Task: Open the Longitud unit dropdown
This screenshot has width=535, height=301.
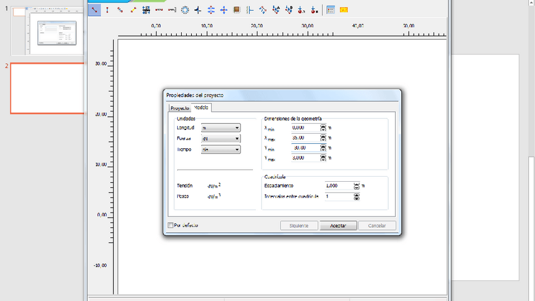Action: coord(220,128)
